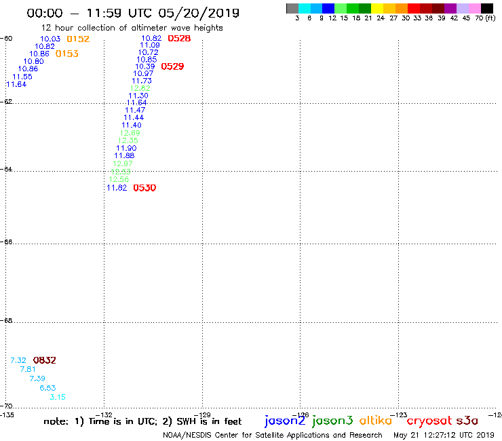
Task: Select the altika satellite legend label
Action: point(376,421)
